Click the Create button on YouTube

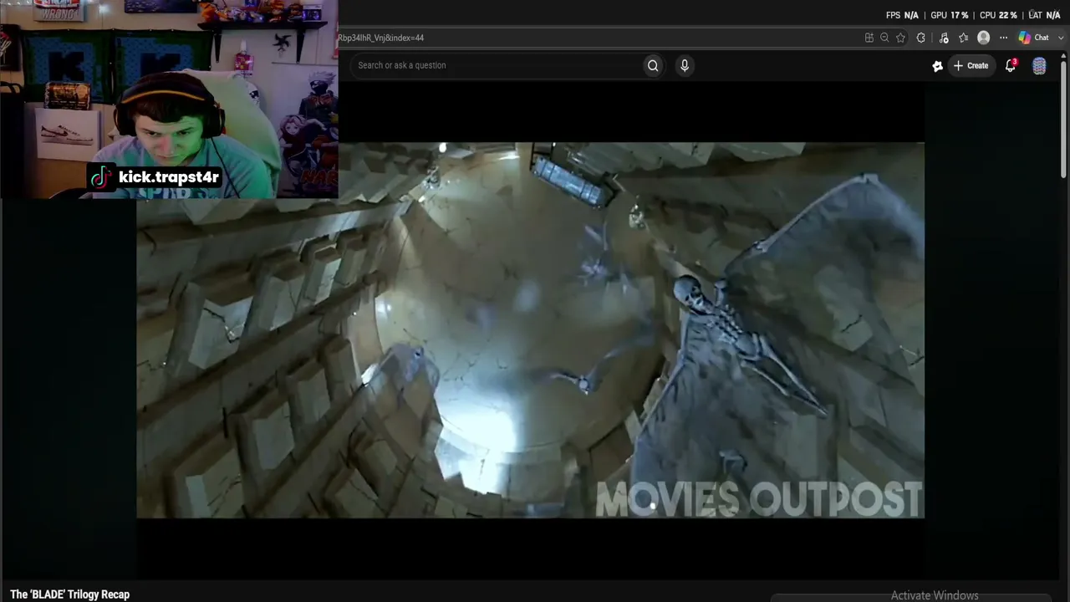click(971, 65)
